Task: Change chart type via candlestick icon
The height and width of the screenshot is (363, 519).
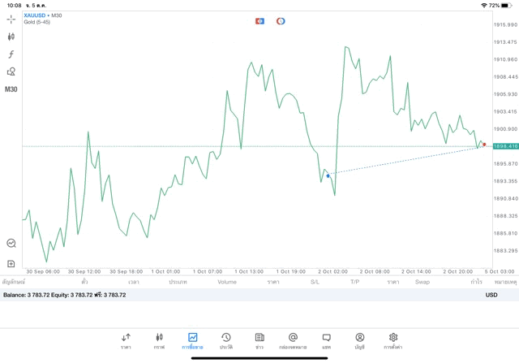Action: (11, 37)
